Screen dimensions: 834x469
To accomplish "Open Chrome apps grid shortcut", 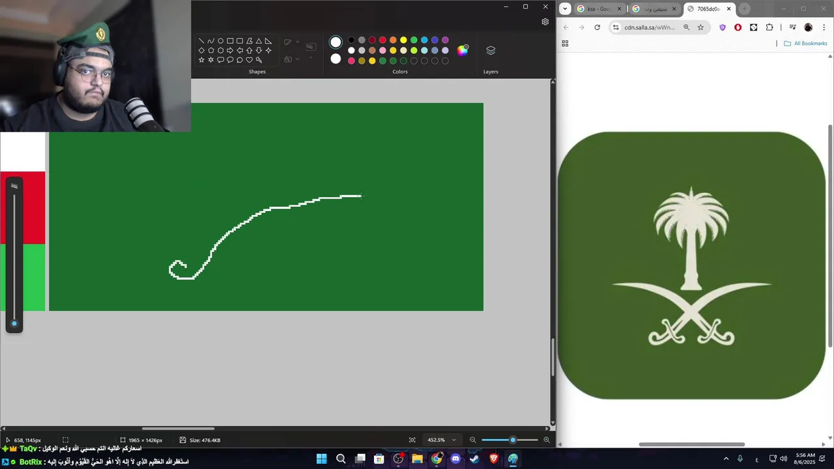I will (565, 44).
